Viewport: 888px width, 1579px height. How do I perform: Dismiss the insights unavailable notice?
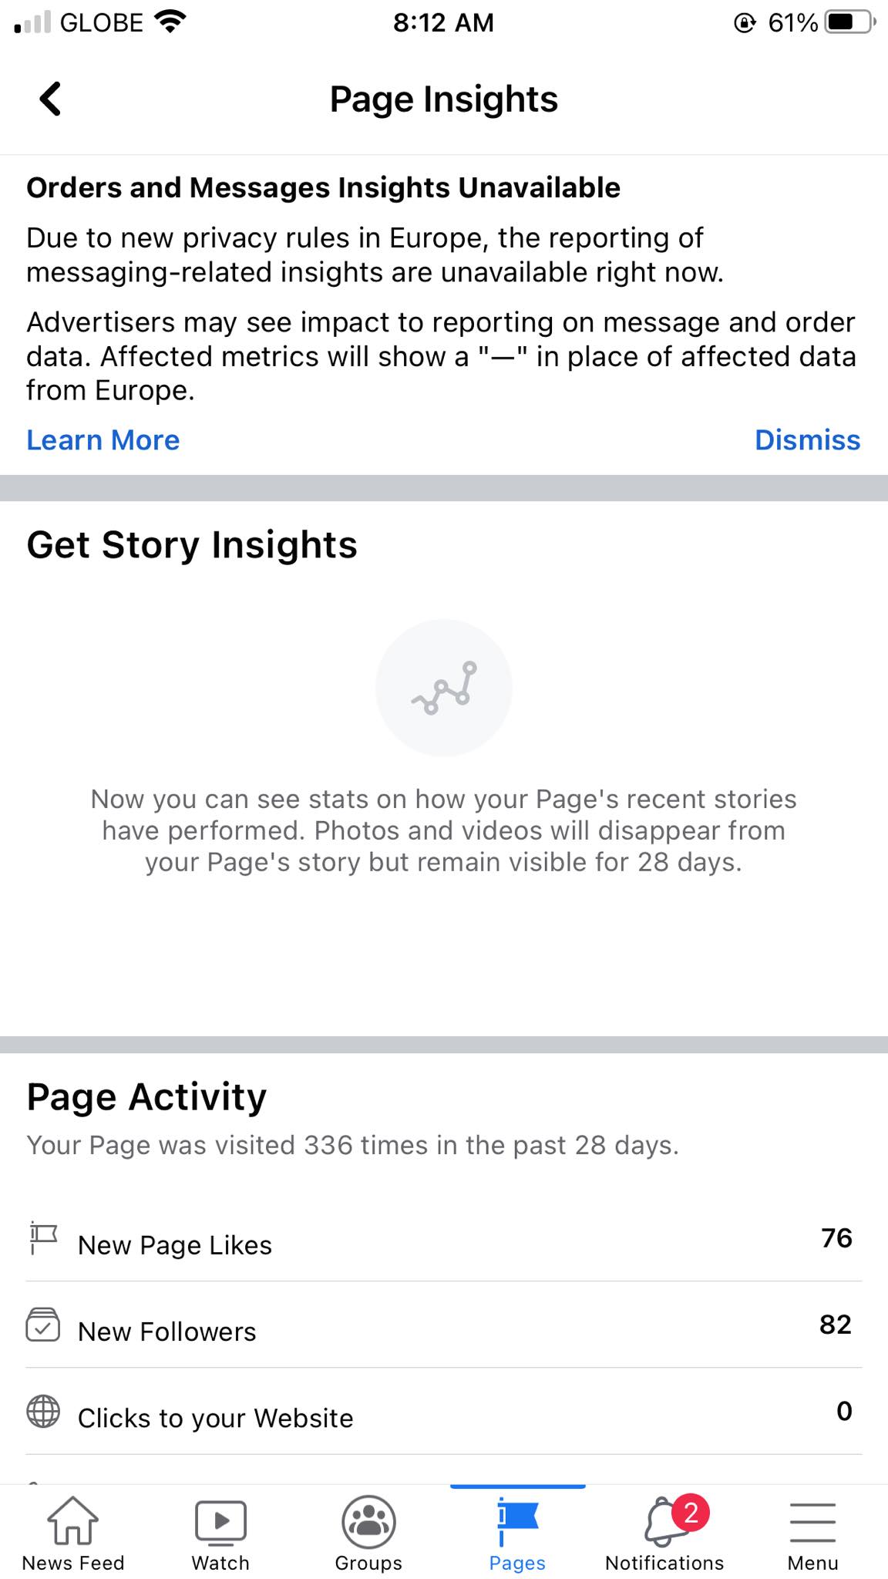click(807, 440)
